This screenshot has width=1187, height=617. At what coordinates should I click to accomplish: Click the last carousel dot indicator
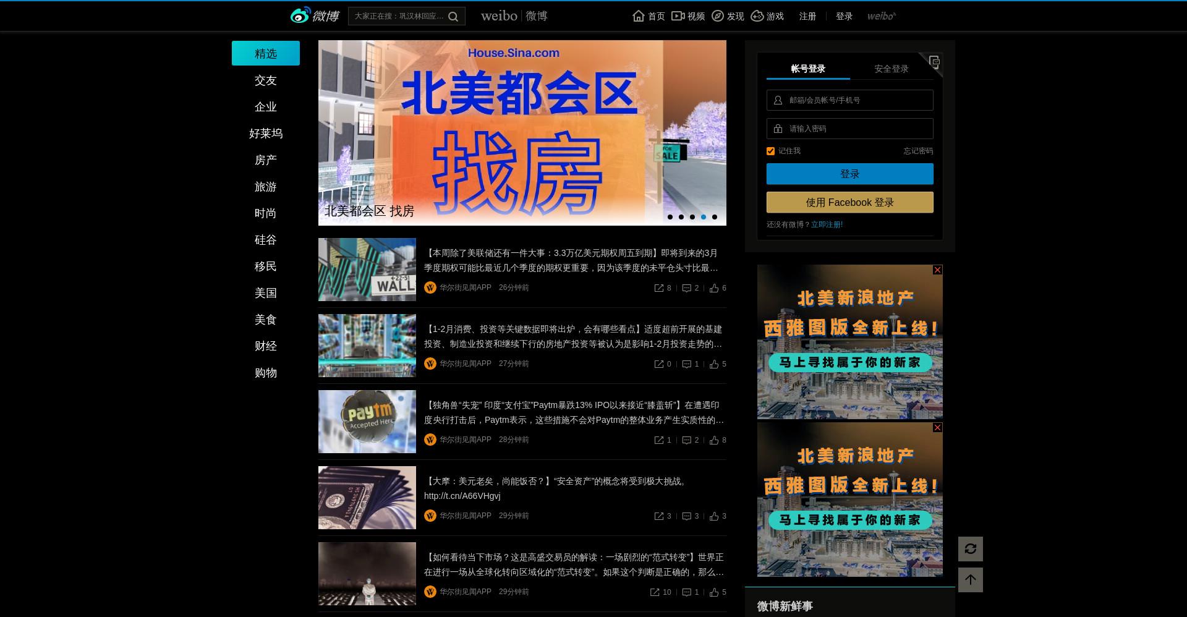point(715,217)
